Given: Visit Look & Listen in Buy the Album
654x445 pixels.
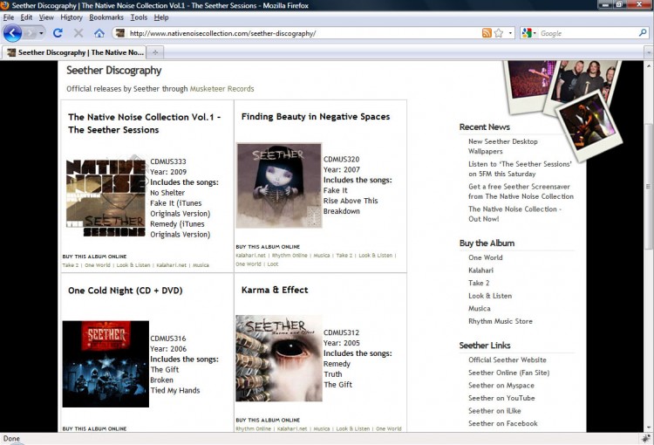Looking at the screenshot, I should (x=490, y=296).
